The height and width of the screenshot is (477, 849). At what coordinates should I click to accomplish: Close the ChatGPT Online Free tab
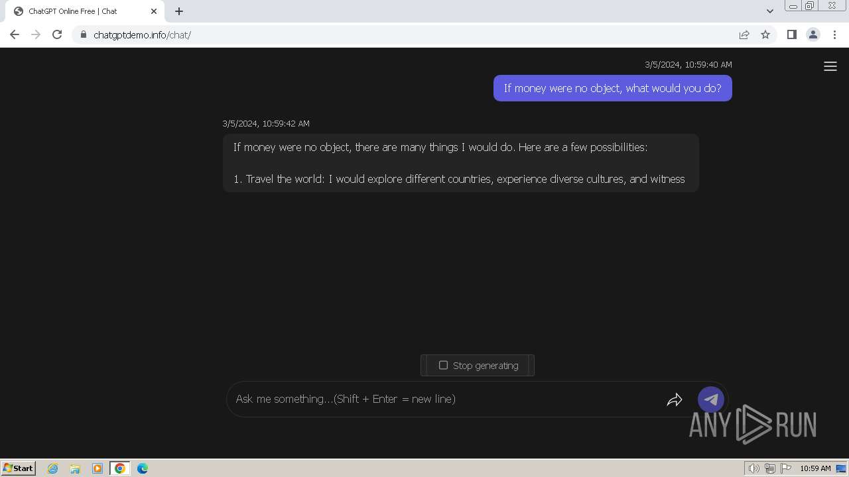[x=154, y=11]
